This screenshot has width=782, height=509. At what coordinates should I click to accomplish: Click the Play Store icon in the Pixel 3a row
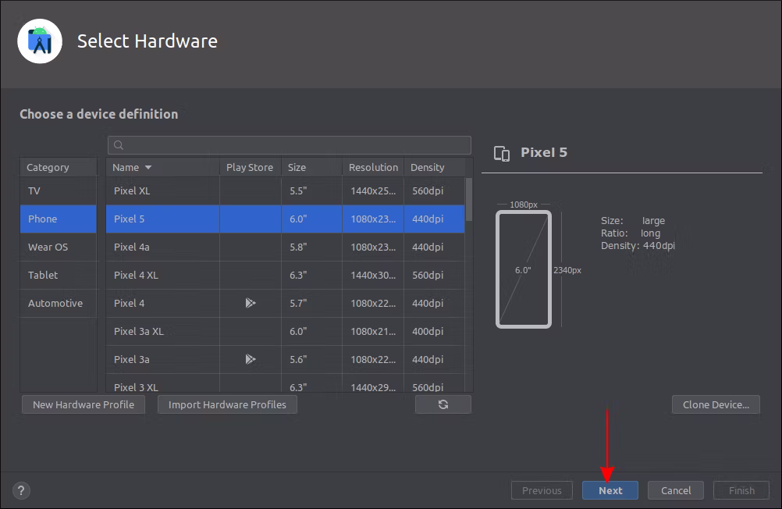(x=251, y=359)
